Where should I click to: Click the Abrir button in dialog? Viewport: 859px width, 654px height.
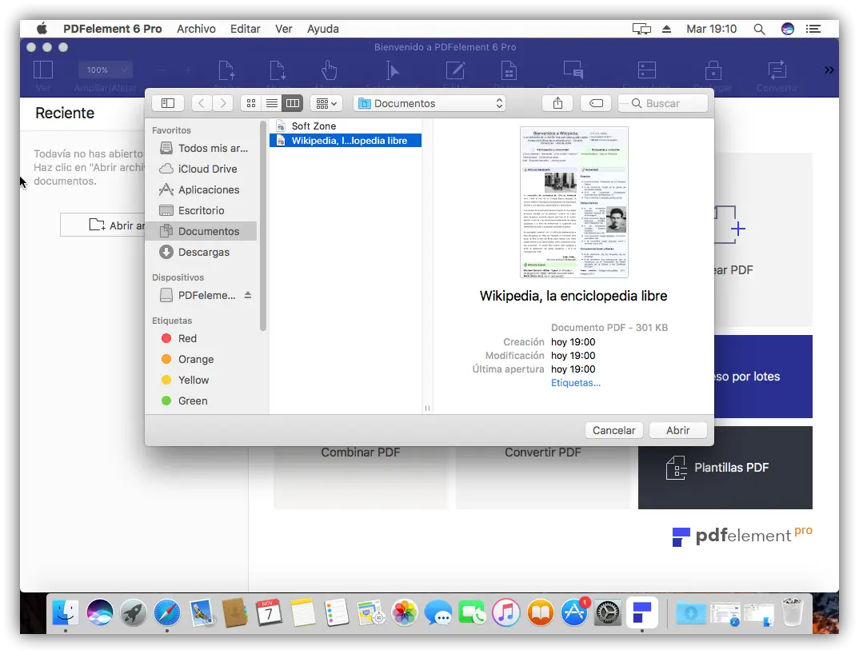[x=677, y=430]
